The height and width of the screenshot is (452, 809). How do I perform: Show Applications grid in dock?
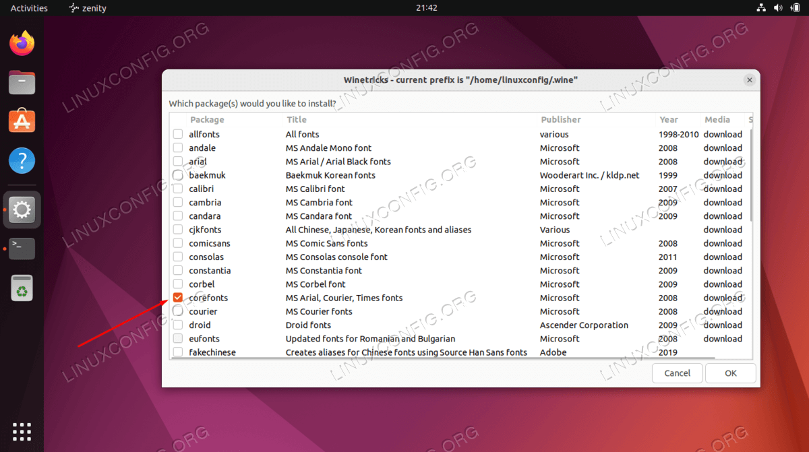point(22,431)
